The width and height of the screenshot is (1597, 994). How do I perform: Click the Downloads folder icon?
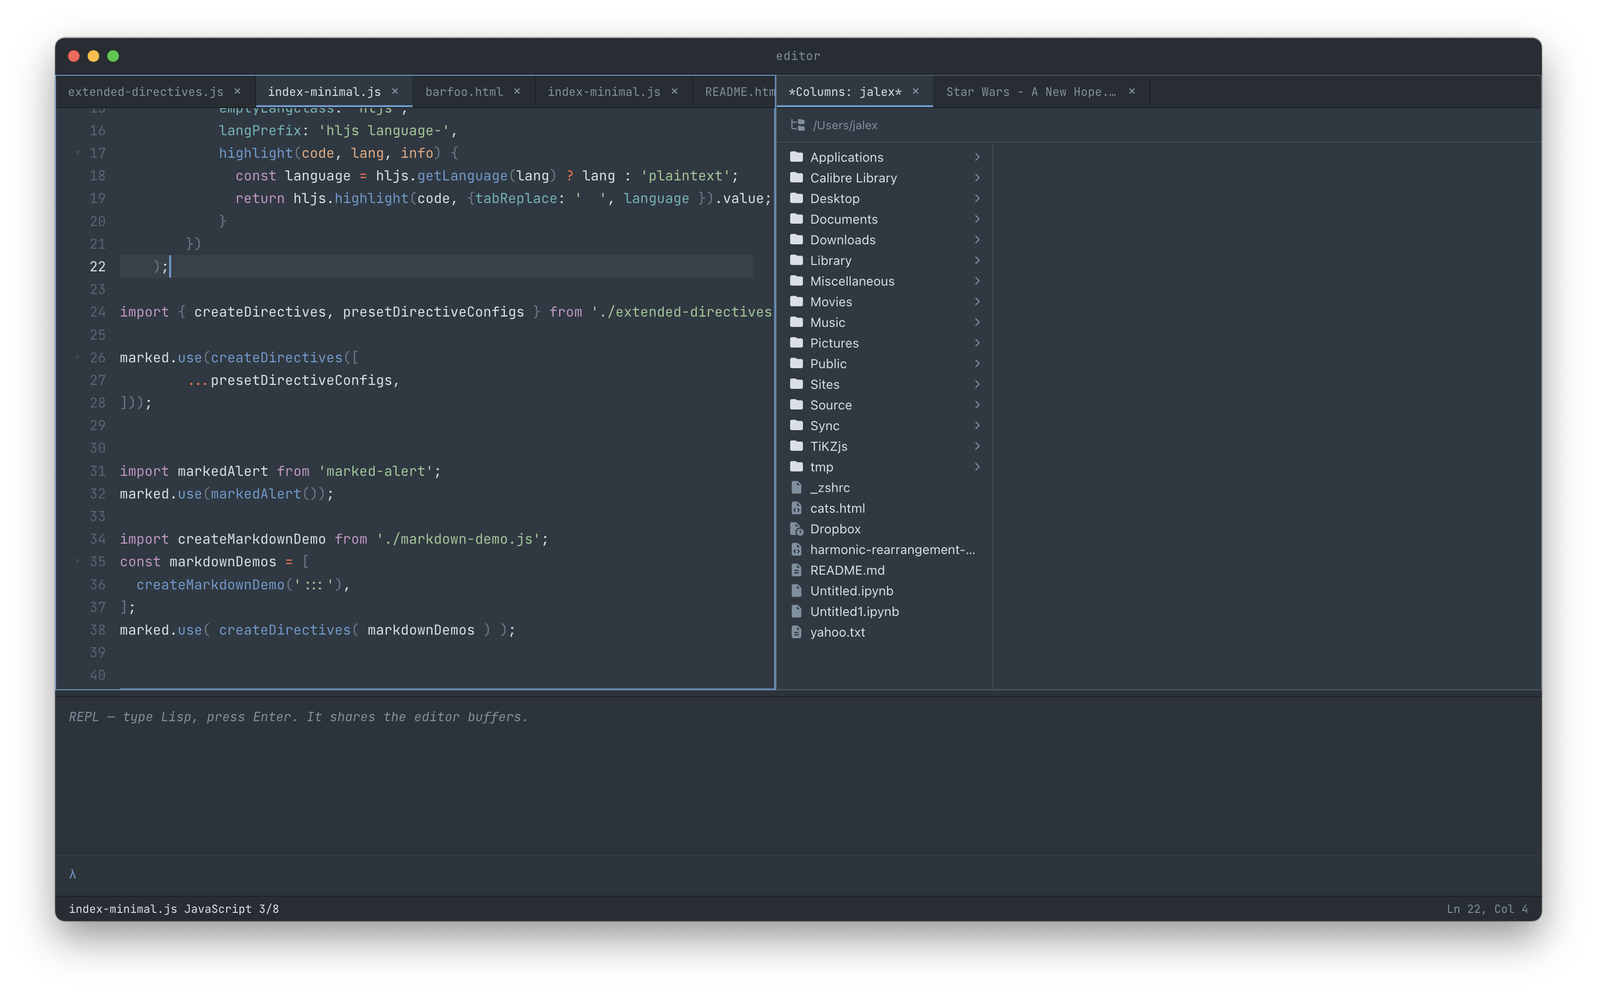click(x=796, y=239)
